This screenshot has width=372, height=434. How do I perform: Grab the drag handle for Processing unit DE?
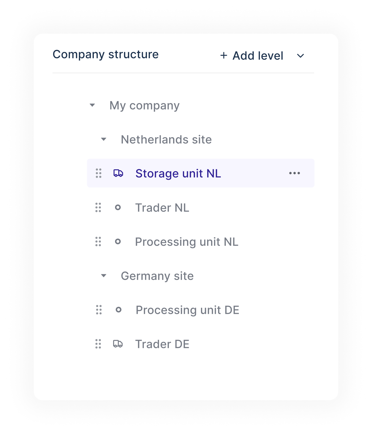tap(99, 310)
